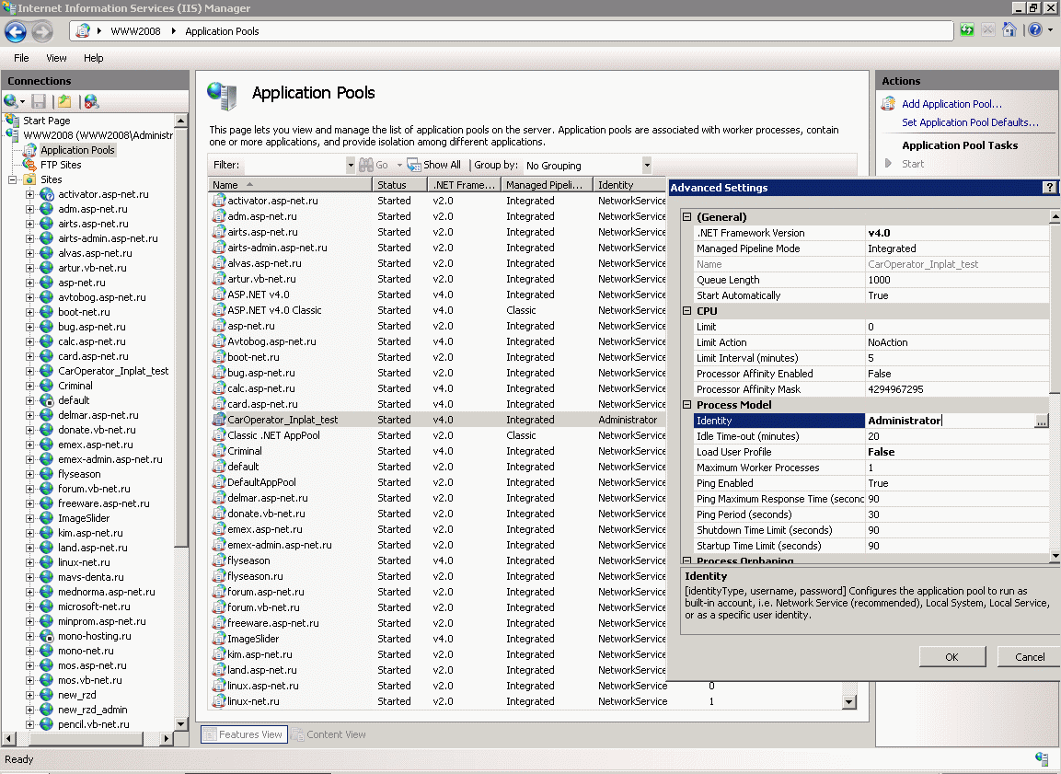Refresh the page via green arrows icon
The image size is (1061, 774).
967,29
